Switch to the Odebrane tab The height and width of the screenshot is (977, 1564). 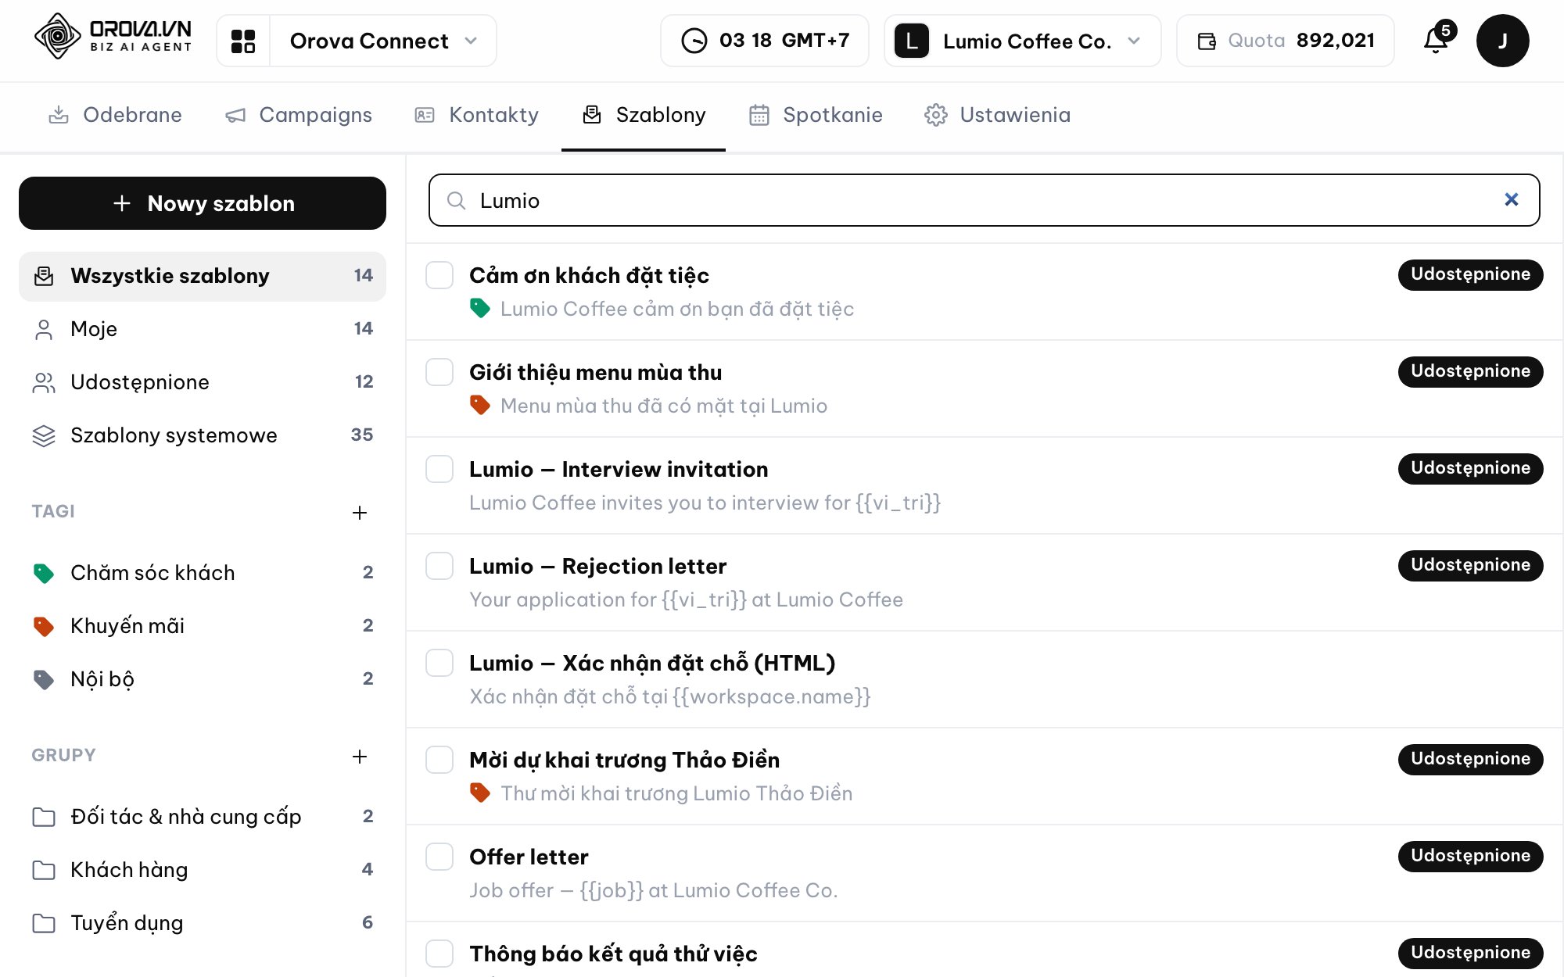[x=115, y=115]
